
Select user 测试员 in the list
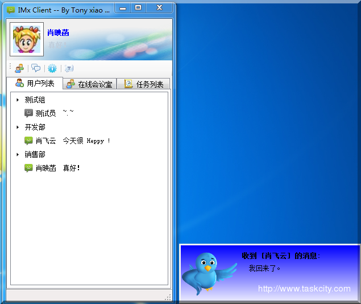(x=45, y=113)
